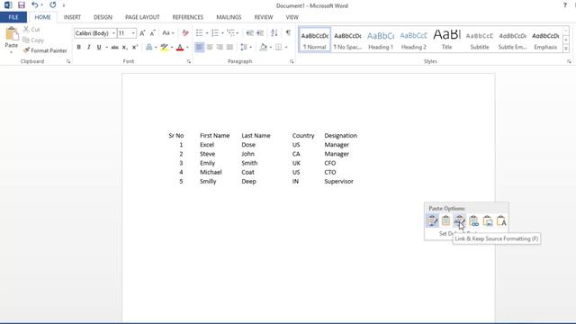Choose Use Destination Styles paste option
The height and width of the screenshot is (324, 576).
click(x=446, y=220)
